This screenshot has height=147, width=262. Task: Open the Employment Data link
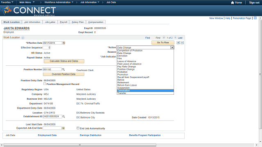[47, 135]
